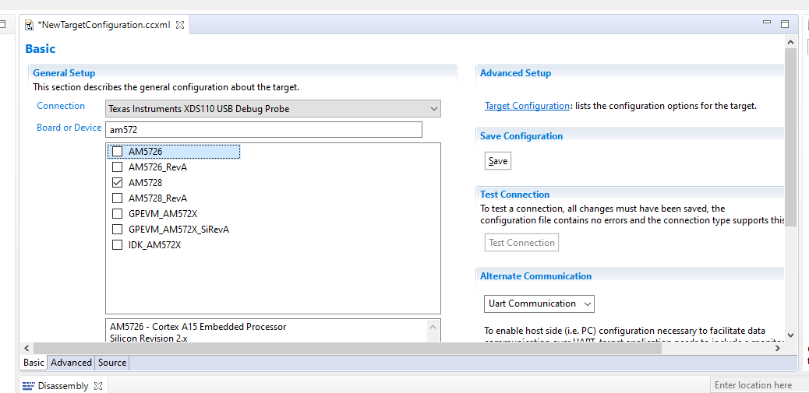Tick the AM5728_RevA checkbox

click(x=118, y=198)
